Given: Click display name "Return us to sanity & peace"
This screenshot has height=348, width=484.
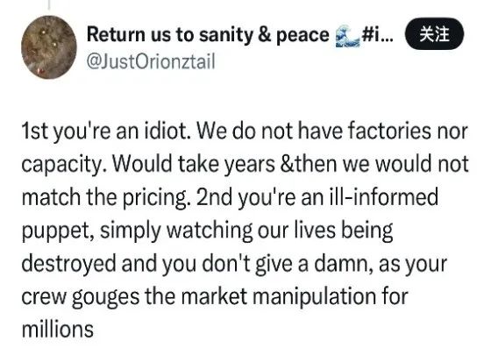Looking at the screenshot, I should click(208, 34).
